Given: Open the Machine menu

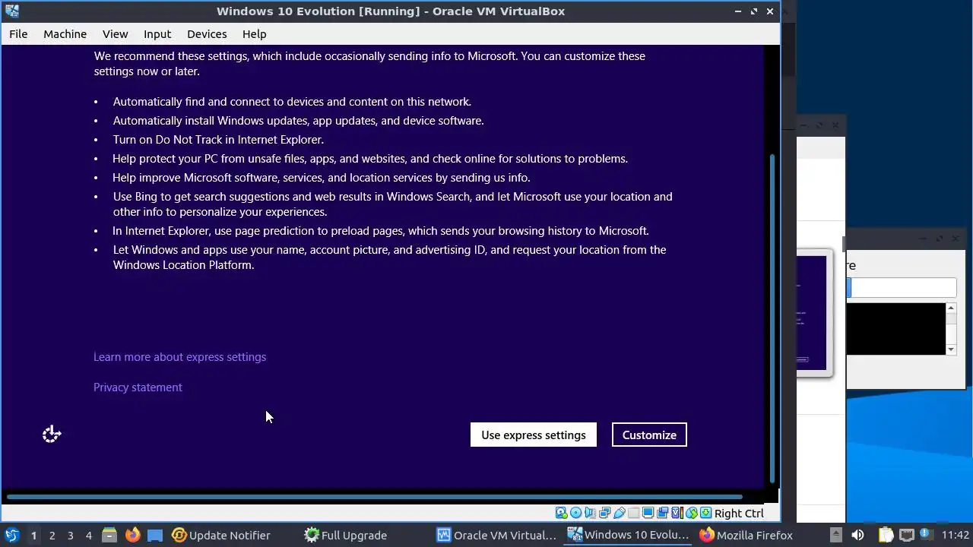Looking at the screenshot, I should [65, 33].
